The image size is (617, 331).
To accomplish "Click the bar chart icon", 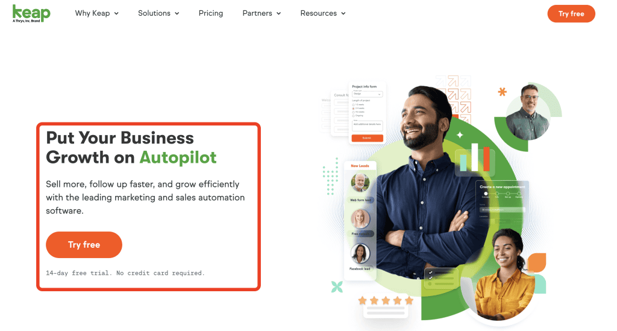I will 475,158.
